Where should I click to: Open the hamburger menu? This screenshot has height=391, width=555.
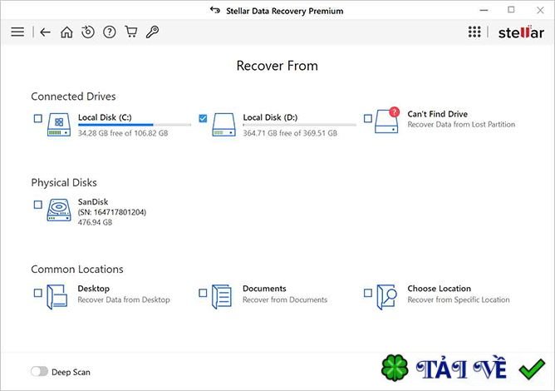tap(17, 32)
